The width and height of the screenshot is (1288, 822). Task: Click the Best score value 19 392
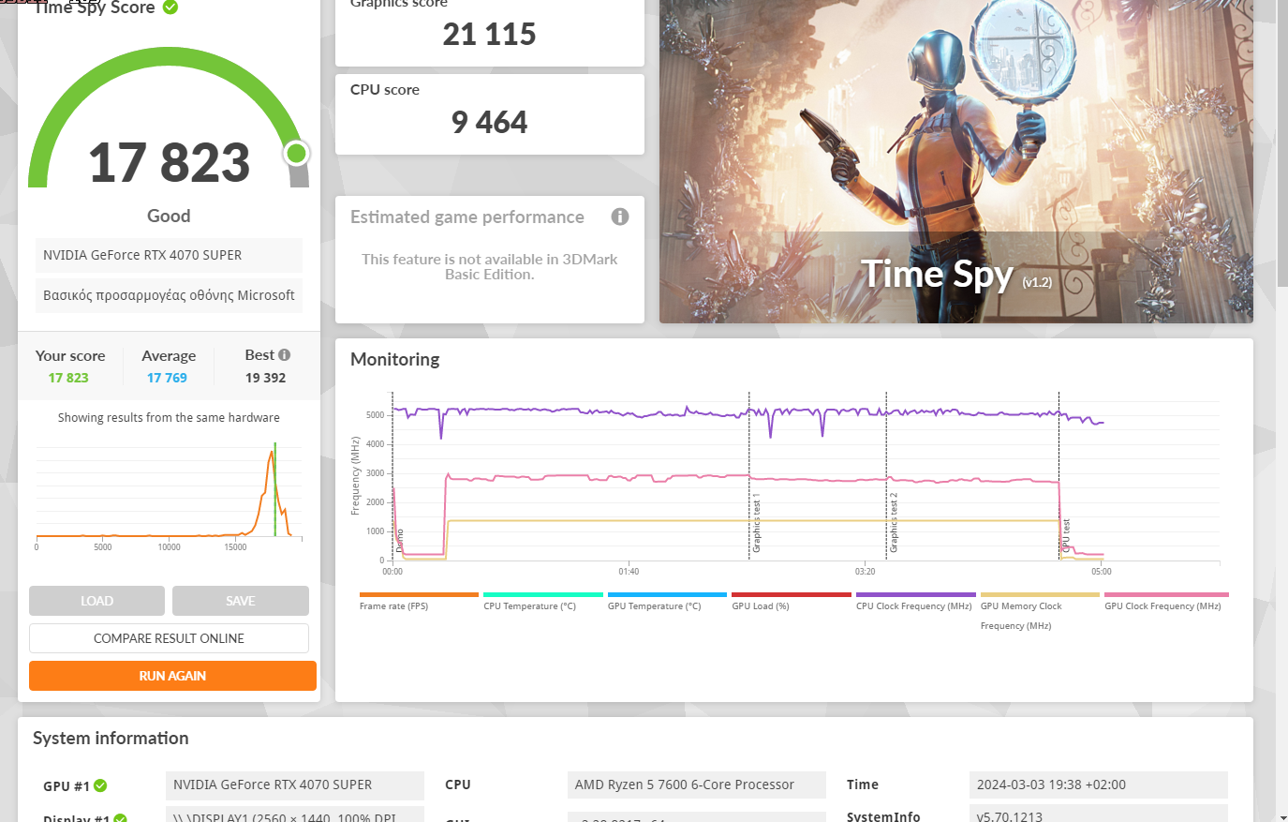(x=266, y=378)
